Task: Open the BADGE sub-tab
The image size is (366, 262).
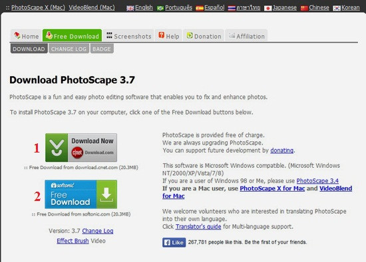Action: pyautogui.click(x=102, y=49)
